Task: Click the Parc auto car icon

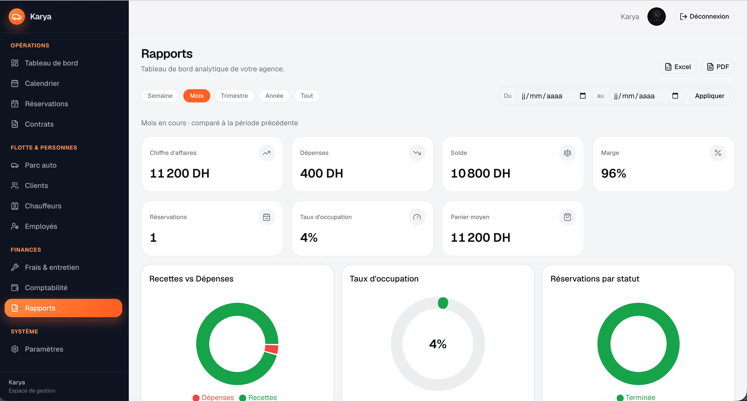Action: (x=15, y=165)
